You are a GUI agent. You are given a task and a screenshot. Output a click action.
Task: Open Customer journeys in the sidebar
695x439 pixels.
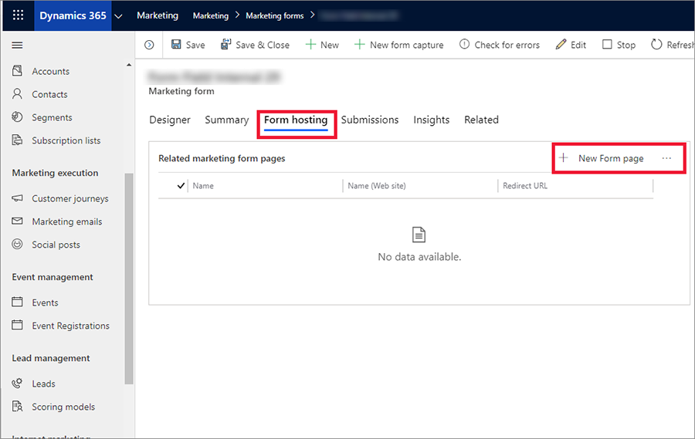pyautogui.click(x=70, y=198)
